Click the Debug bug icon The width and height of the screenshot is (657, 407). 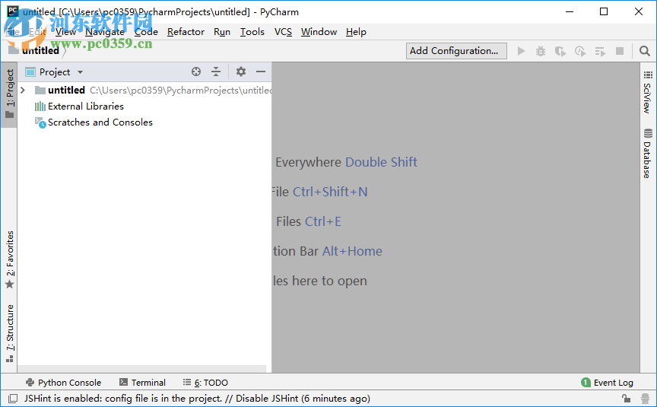pyautogui.click(x=541, y=51)
